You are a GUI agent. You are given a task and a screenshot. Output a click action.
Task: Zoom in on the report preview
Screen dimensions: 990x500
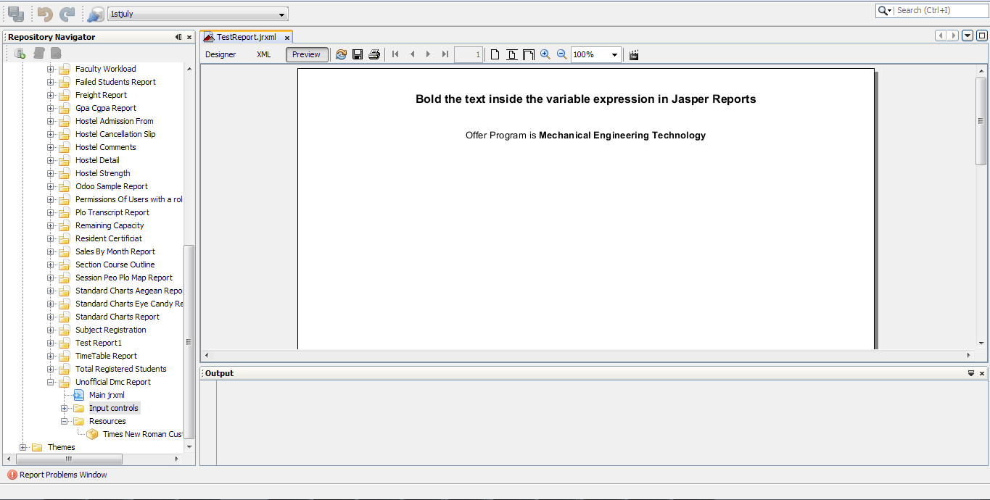[x=545, y=54]
